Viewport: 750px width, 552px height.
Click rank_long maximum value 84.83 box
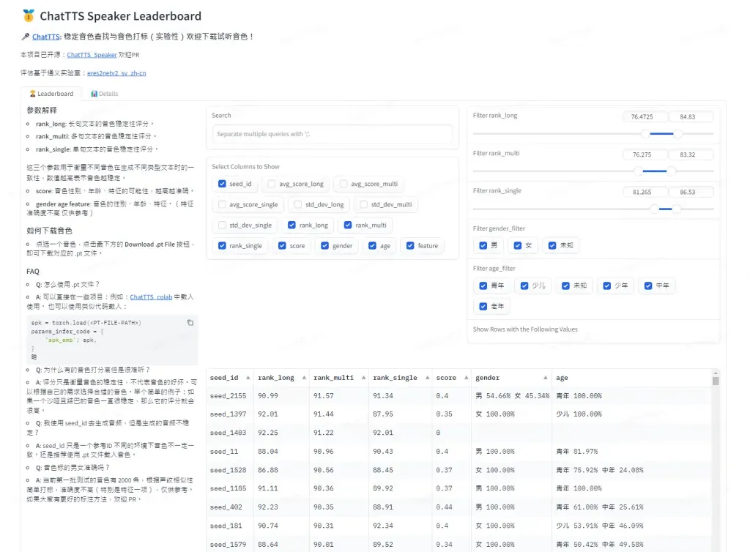[x=691, y=116]
